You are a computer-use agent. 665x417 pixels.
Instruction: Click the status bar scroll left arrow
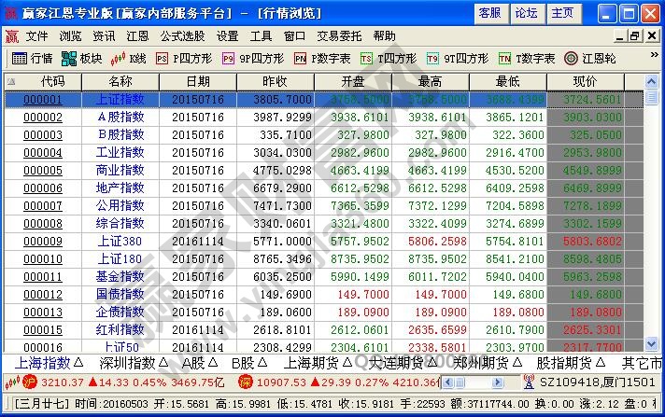point(448,382)
